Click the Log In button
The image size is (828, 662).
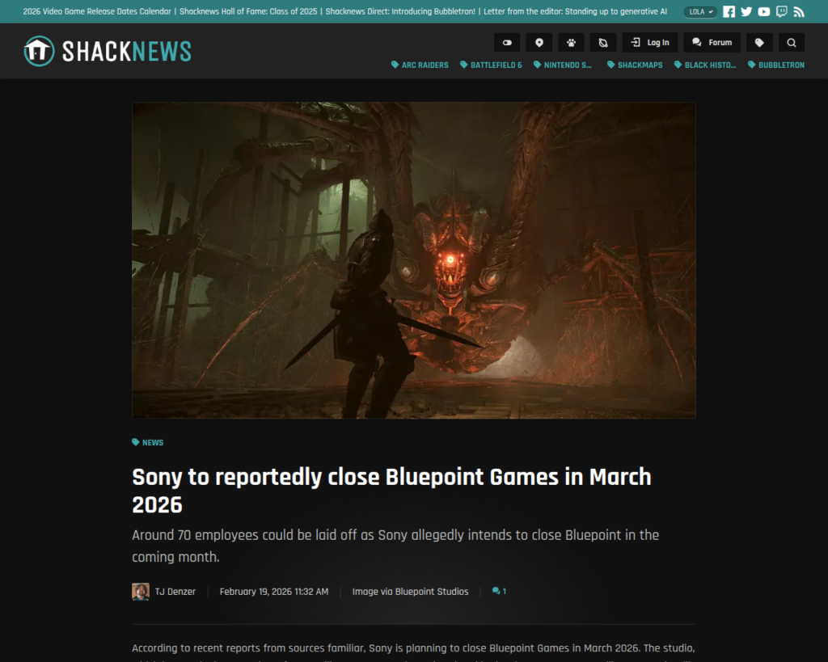coord(650,43)
